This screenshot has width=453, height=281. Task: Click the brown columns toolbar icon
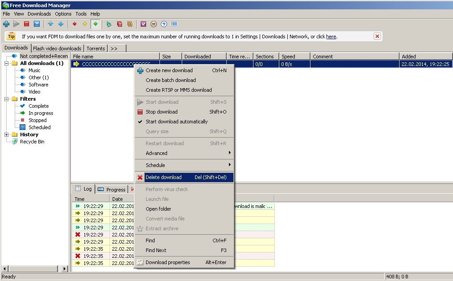[x=130, y=24]
